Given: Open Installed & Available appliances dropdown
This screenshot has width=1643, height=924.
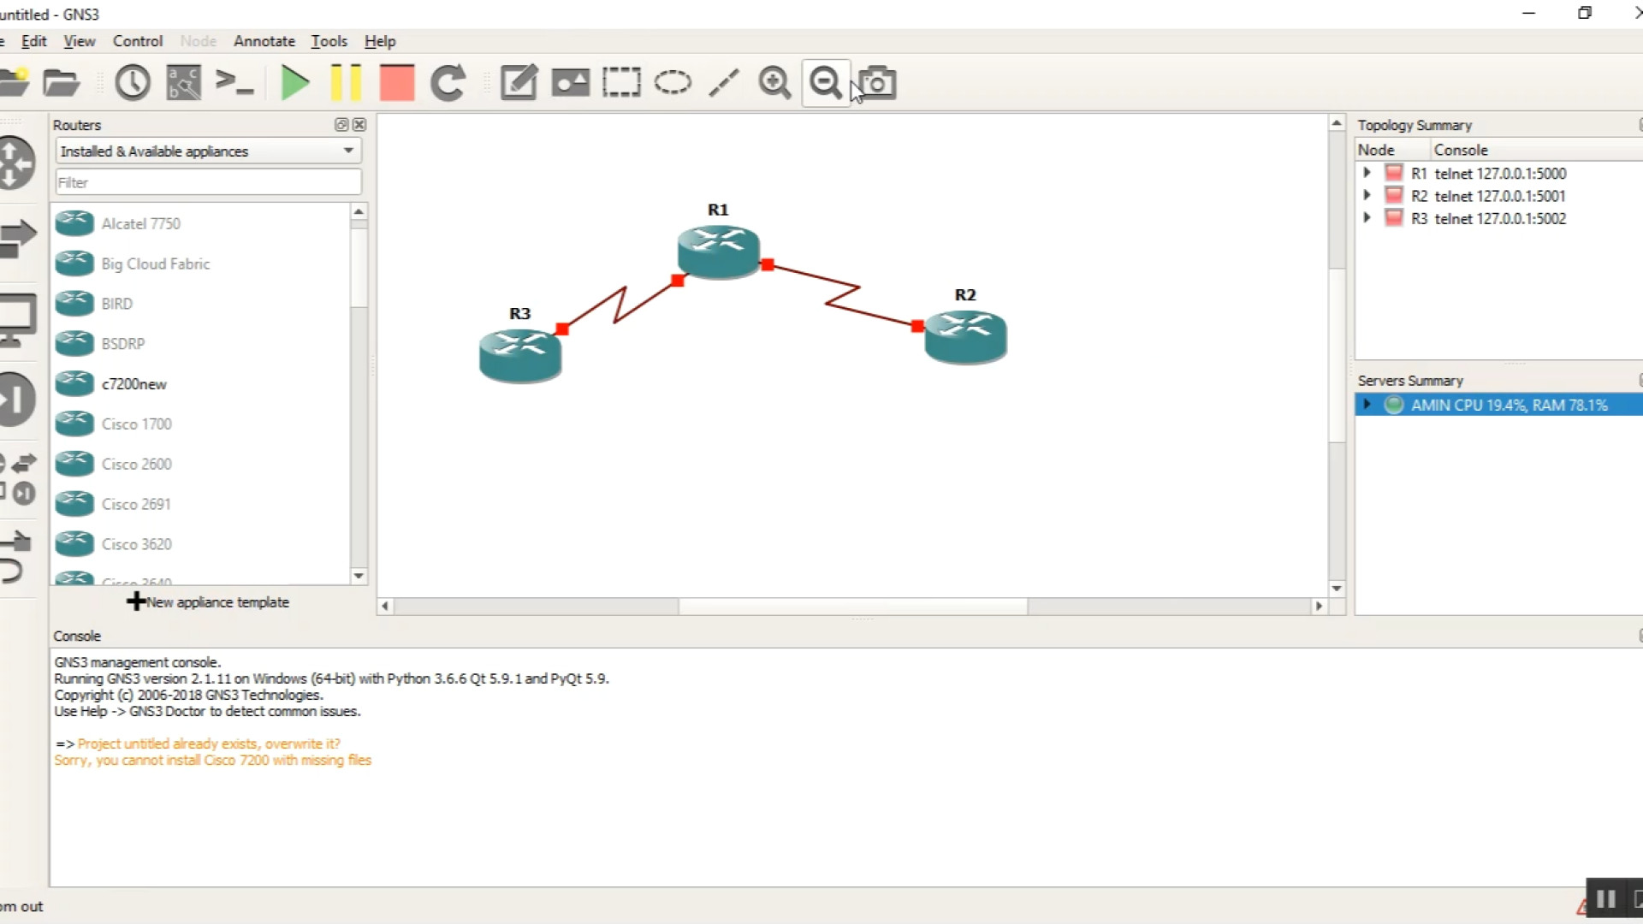Looking at the screenshot, I should pos(208,151).
